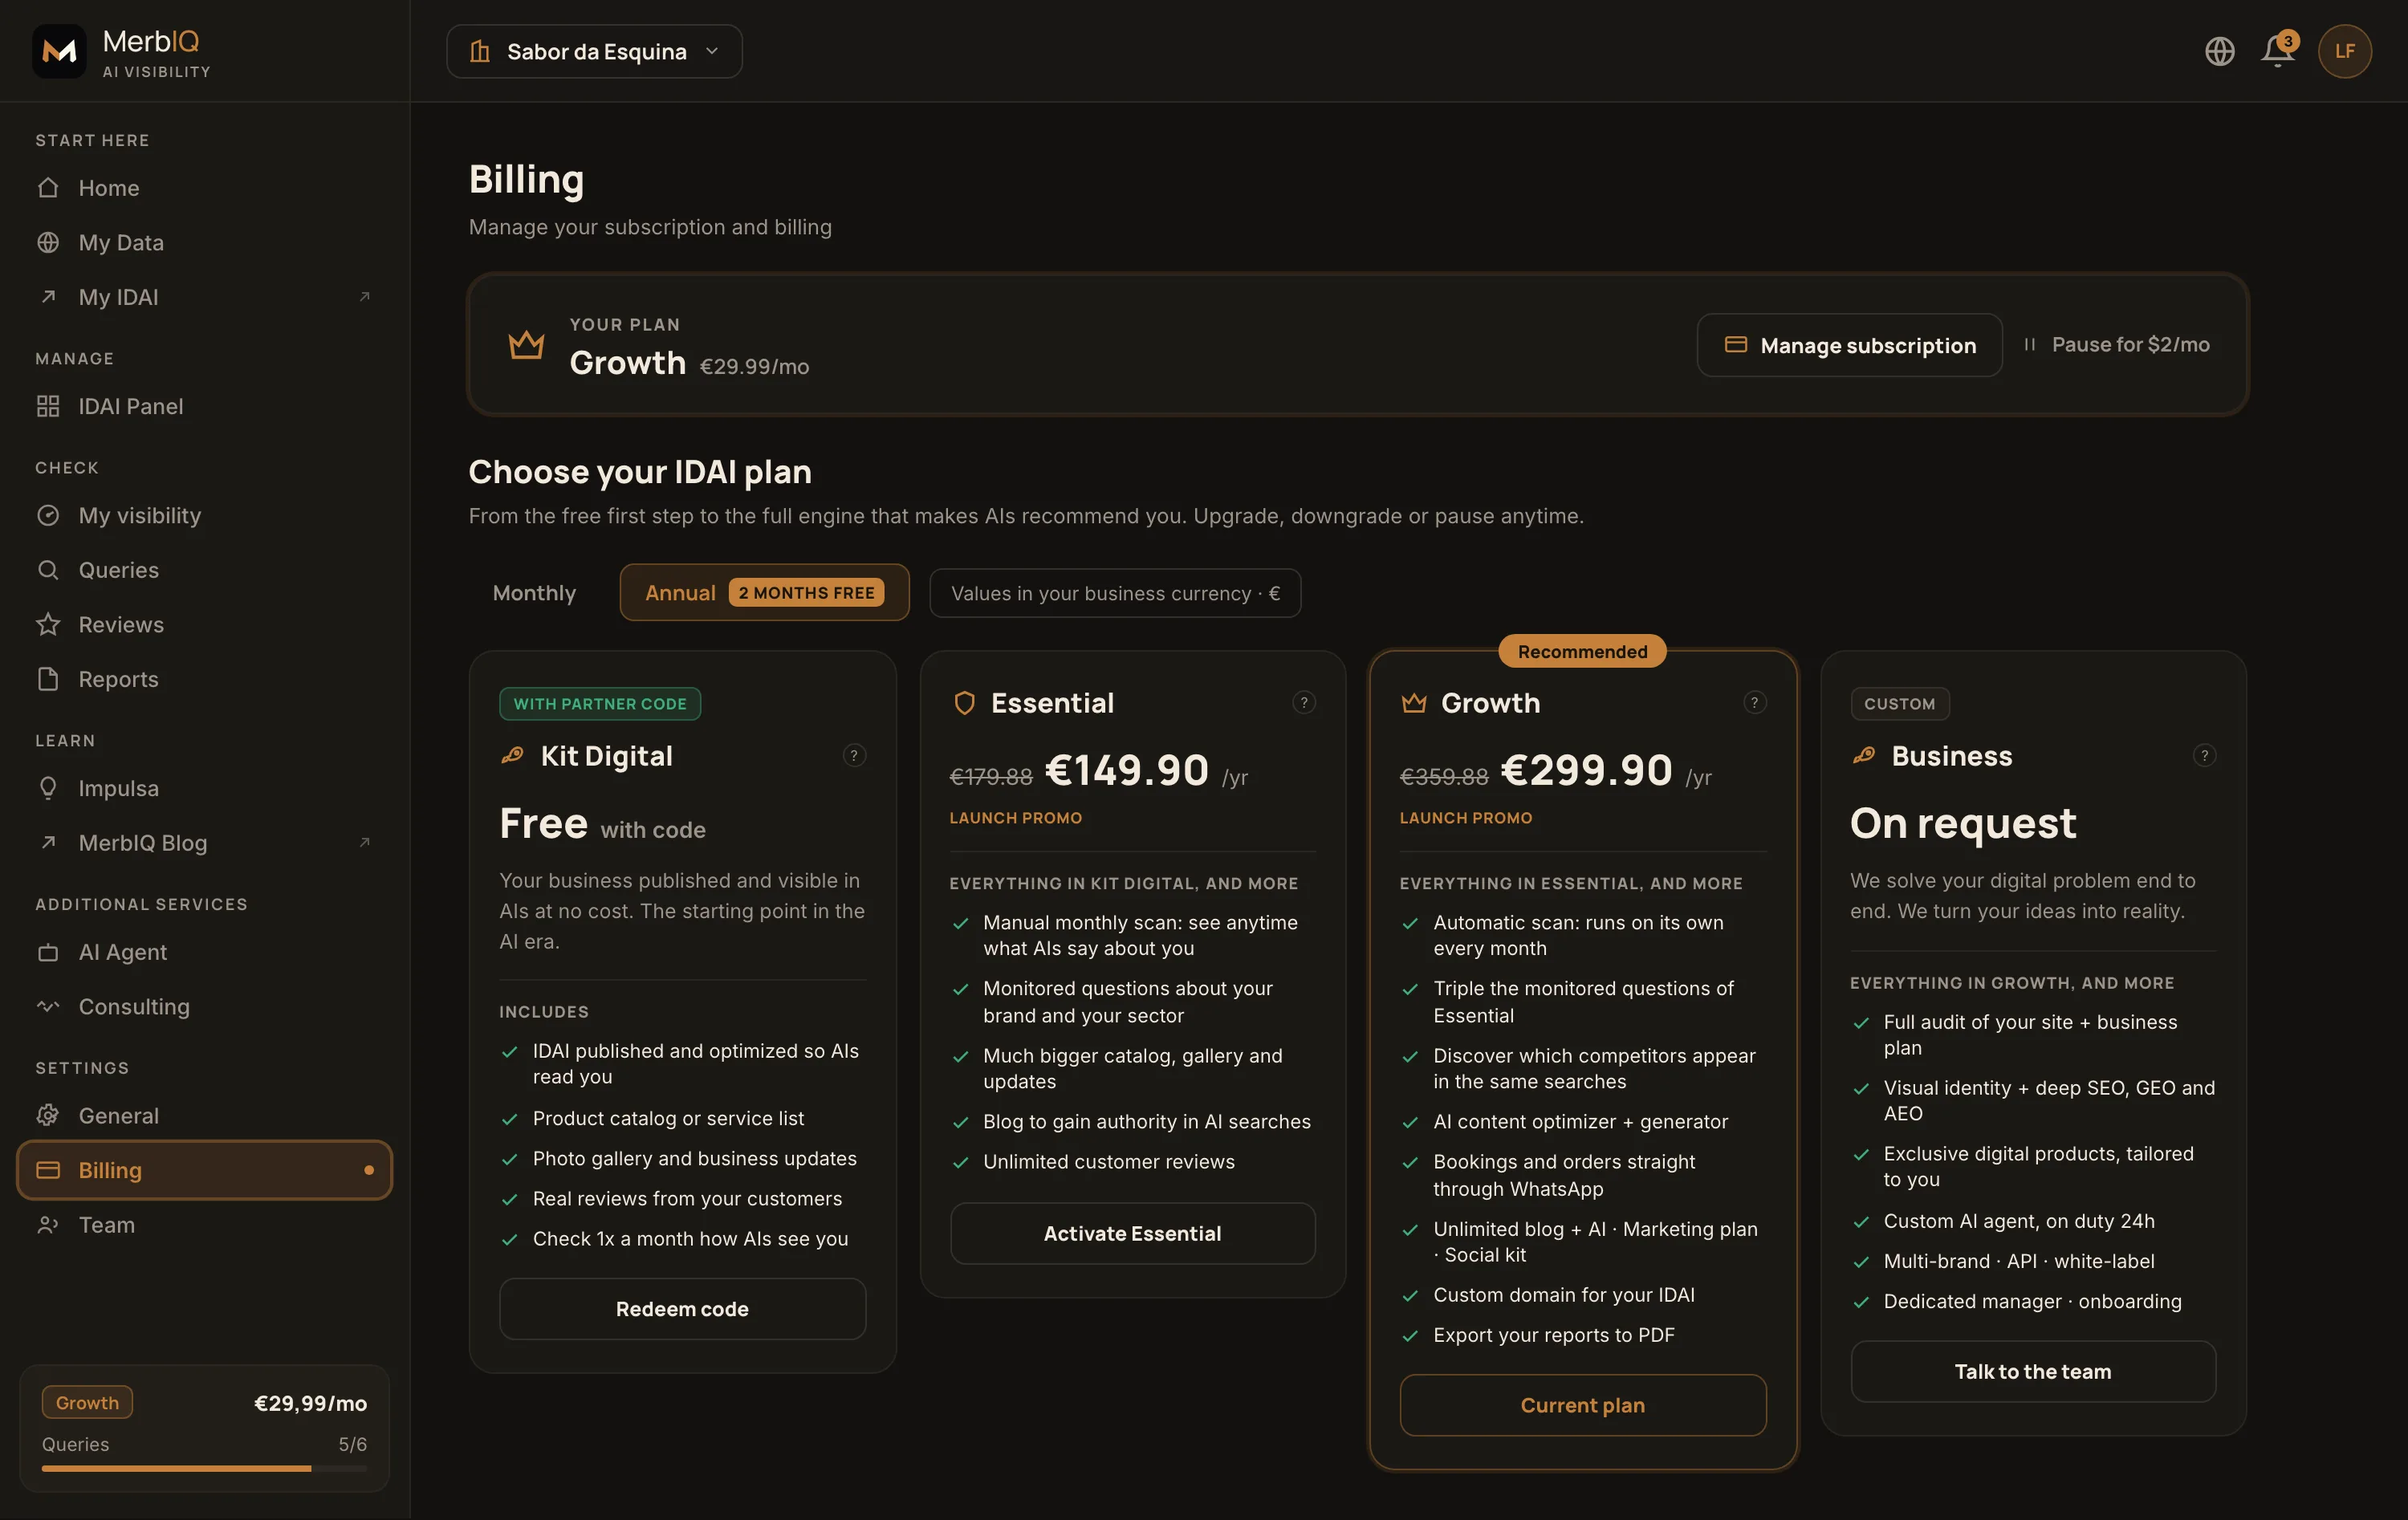2408x1520 pixels.
Task: Open My Data in the sidebar
Action: [x=204, y=242]
